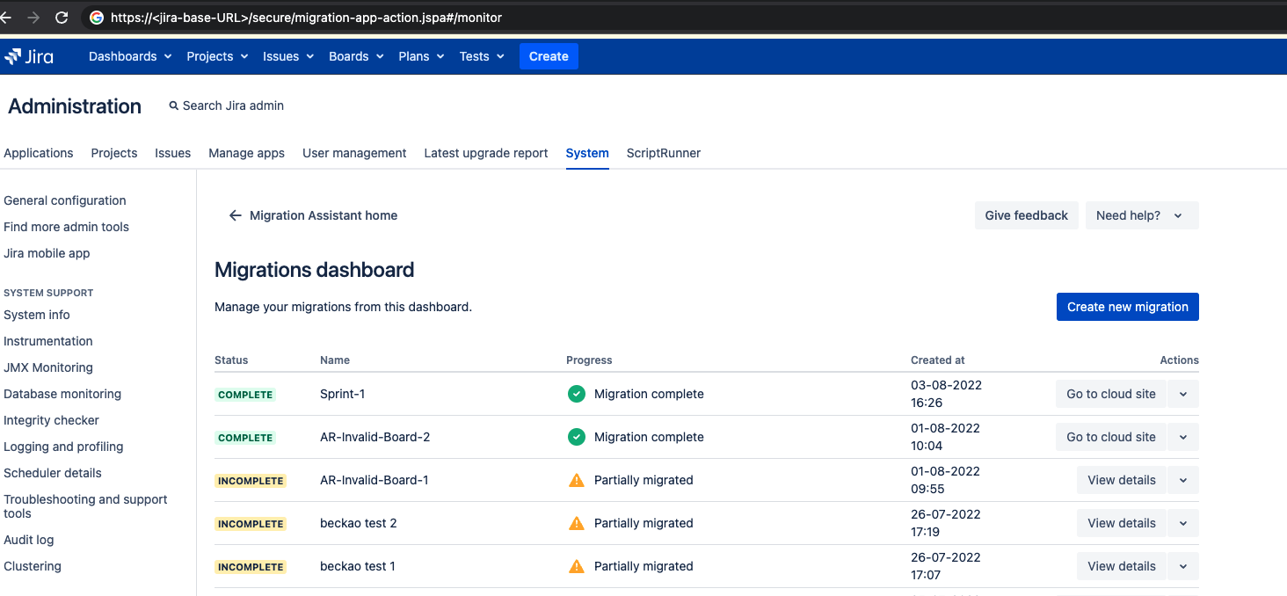
Task: Switch to the Issues admin tab
Action: (172, 153)
